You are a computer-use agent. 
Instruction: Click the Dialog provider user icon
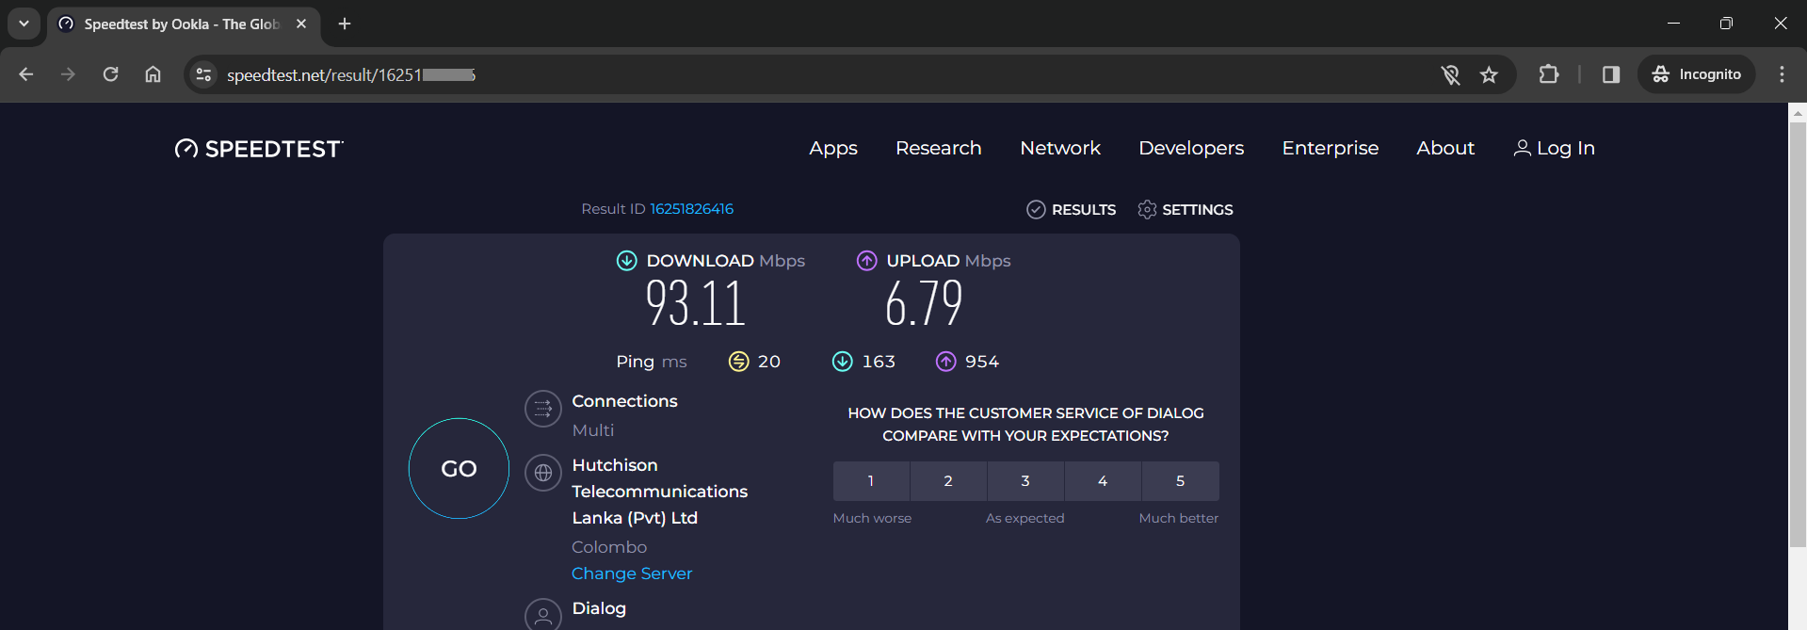tap(543, 615)
